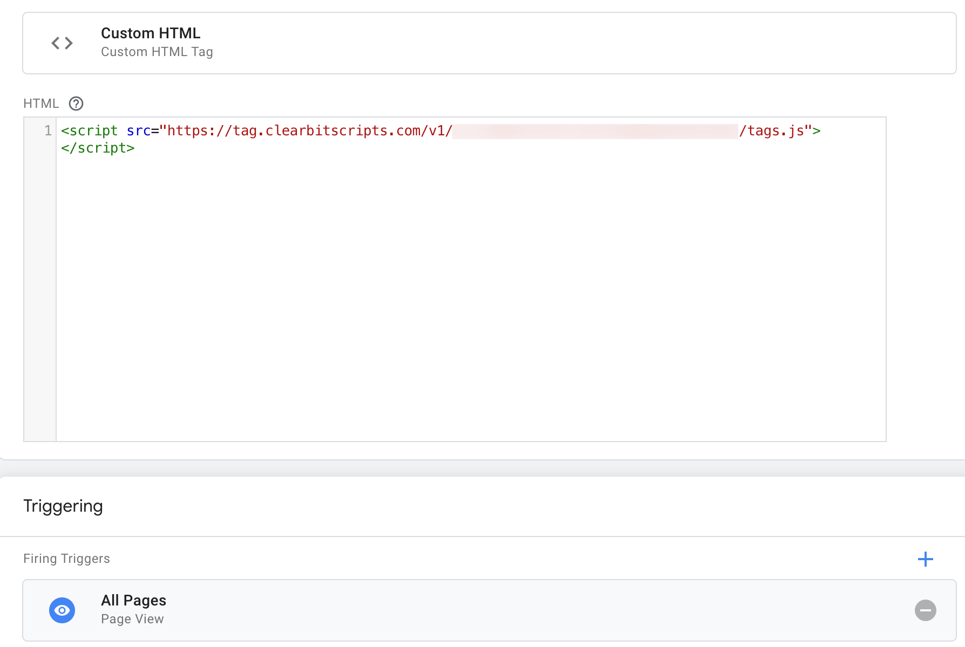The height and width of the screenshot is (647, 965).
Task: Click the Custom HTML code brackets icon
Action: click(62, 43)
